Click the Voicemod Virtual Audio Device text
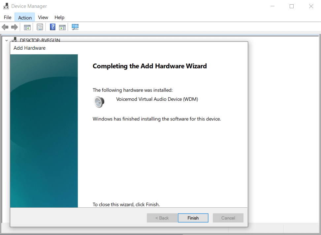321x235 pixels. (157, 99)
